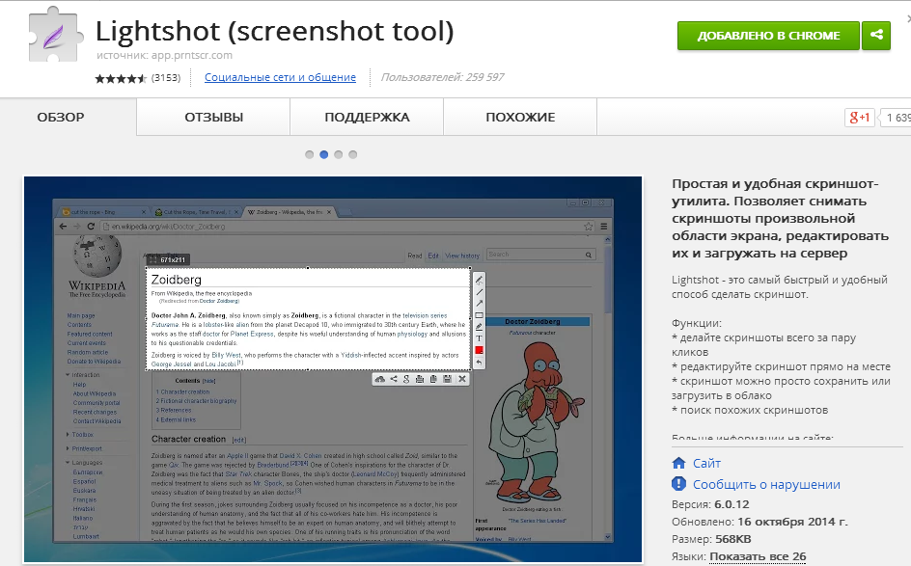This screenshot has width=911, height=566.
Task: Click the undo arrow in Lightshot's toolbar
Action: (x=479, y=363)
